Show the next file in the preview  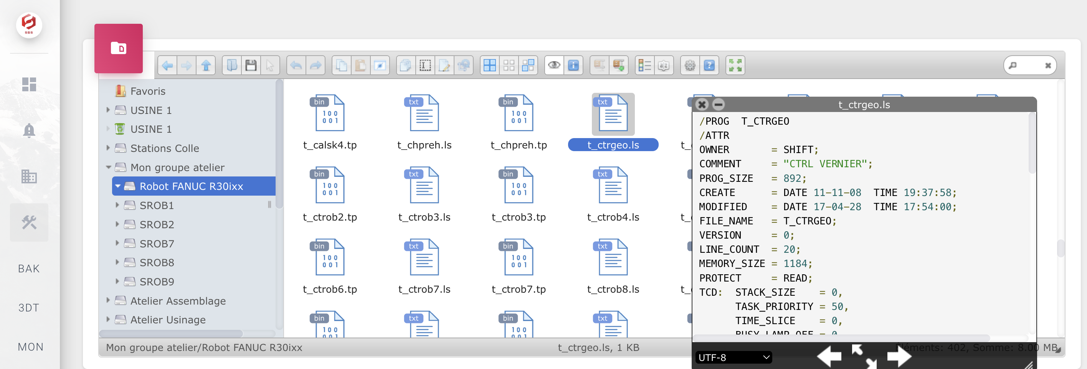pos(899,357)
